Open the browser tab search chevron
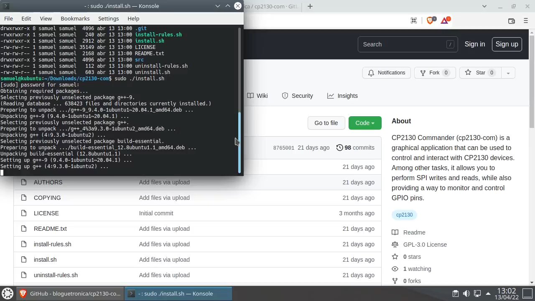 pyautogui.click(x=484, y=6)
